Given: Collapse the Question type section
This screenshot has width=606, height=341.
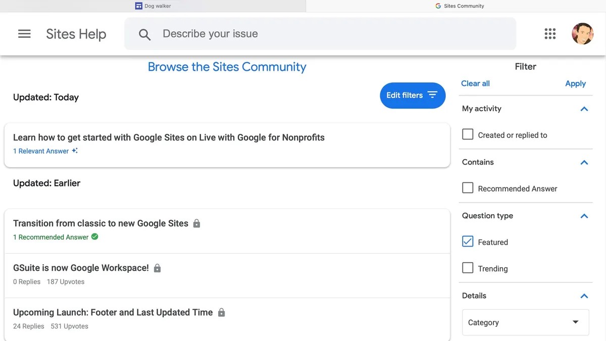Looking at the screenshot, I should (584, 216).
